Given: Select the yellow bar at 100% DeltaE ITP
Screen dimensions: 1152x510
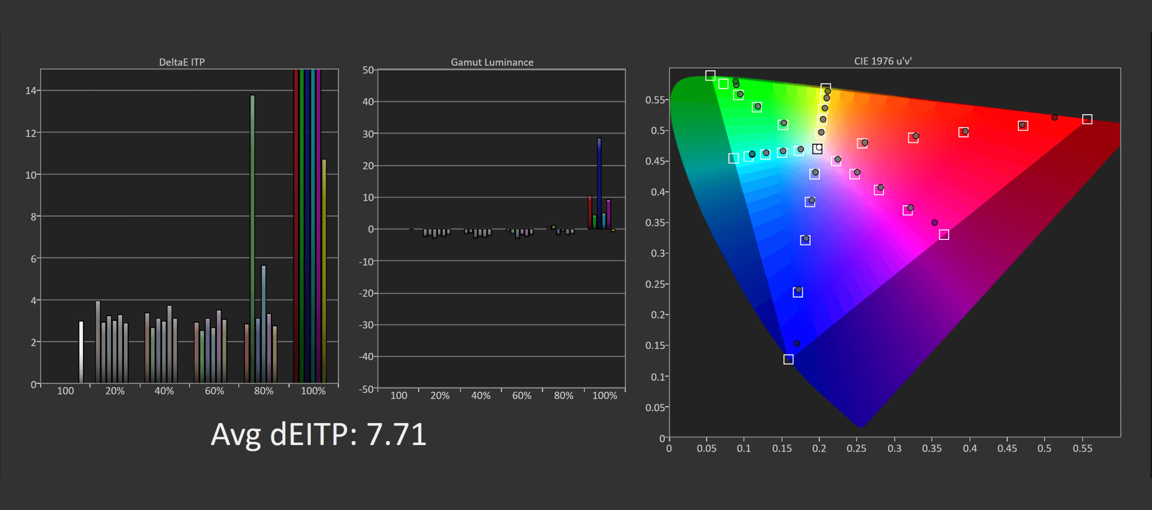Looking at the screenshot, I should (324, 271).
